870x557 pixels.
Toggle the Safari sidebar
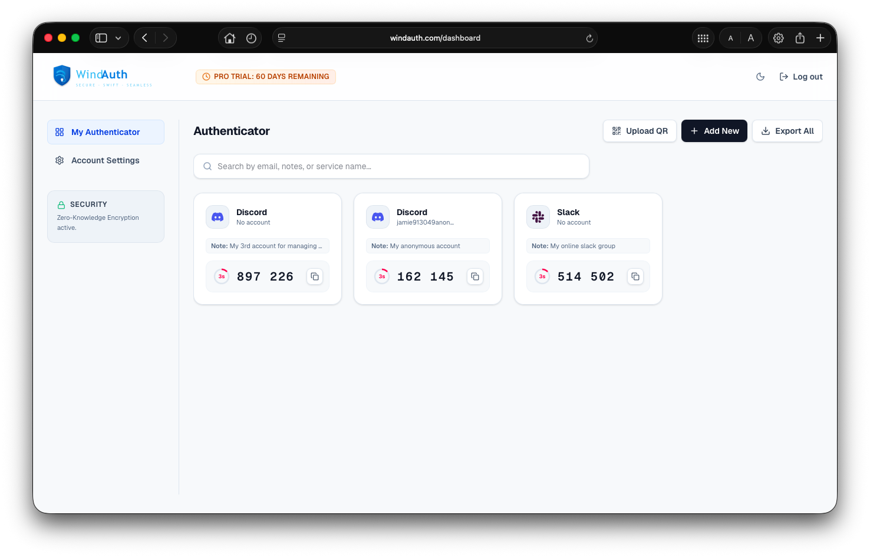coord(101,37)
